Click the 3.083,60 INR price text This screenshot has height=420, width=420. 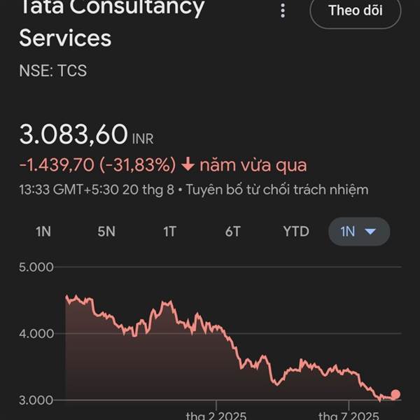(x=86, y=134)
